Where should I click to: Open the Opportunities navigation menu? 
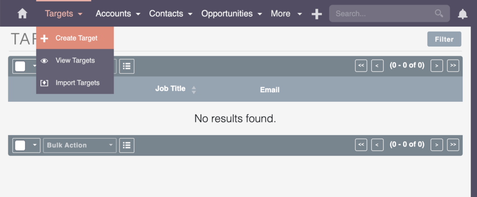(x=232, y=13)
